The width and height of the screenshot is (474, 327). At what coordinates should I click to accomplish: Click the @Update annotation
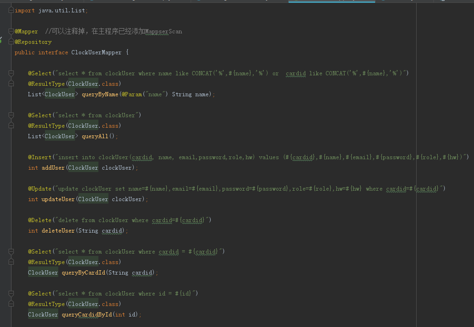(x=40, y=189)
